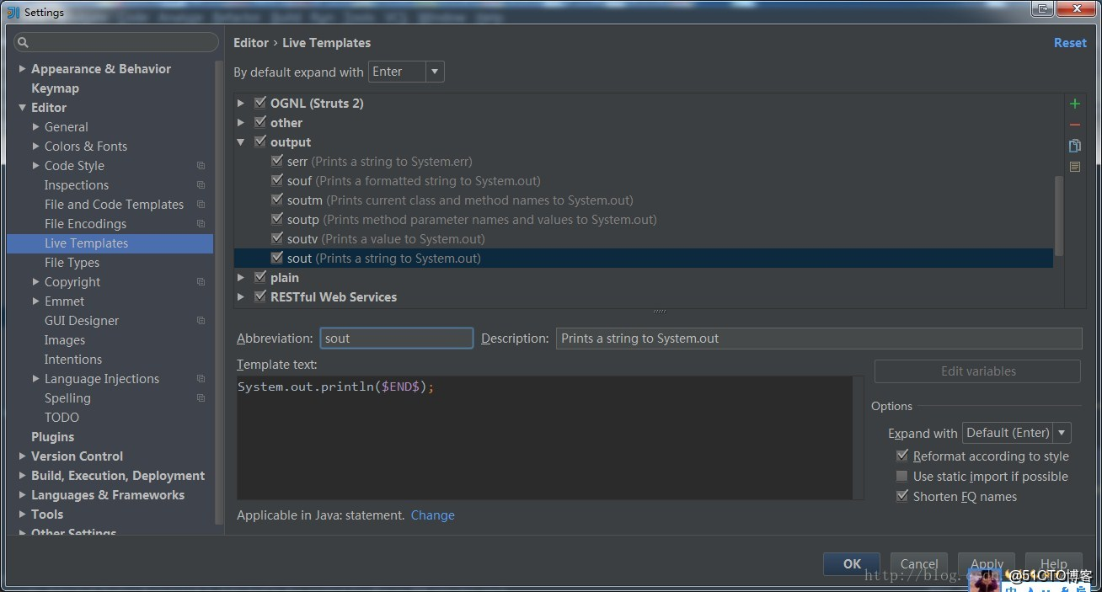The width and height of the screenshot is (1102, 592).
Task: Select Intentions in the Editor tree
Action: (x=73, y=360)
